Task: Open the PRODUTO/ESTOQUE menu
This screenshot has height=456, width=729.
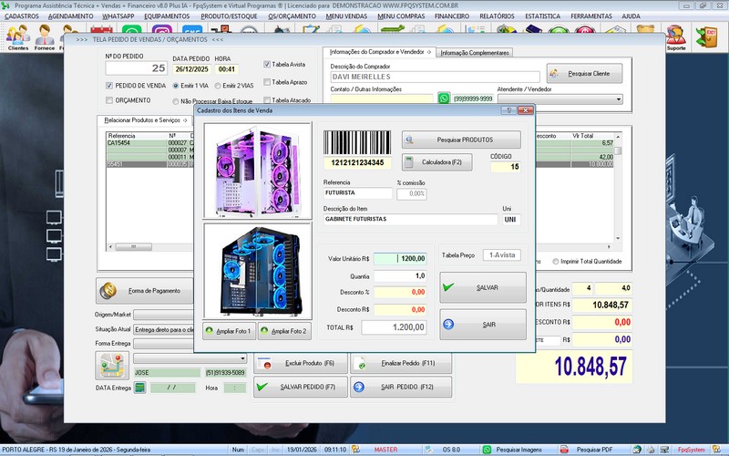Action: pyautogui.click(x=229, y=16)
